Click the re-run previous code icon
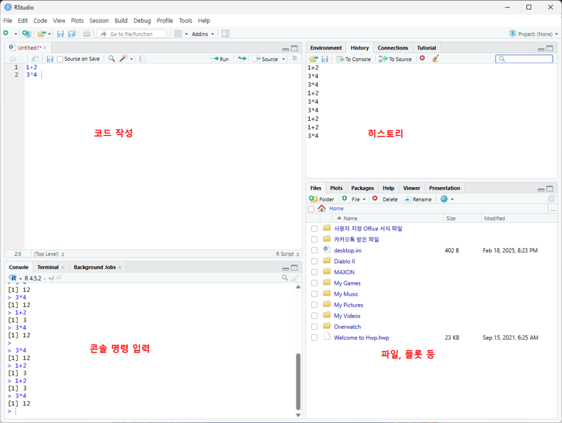 coord(241,59)
